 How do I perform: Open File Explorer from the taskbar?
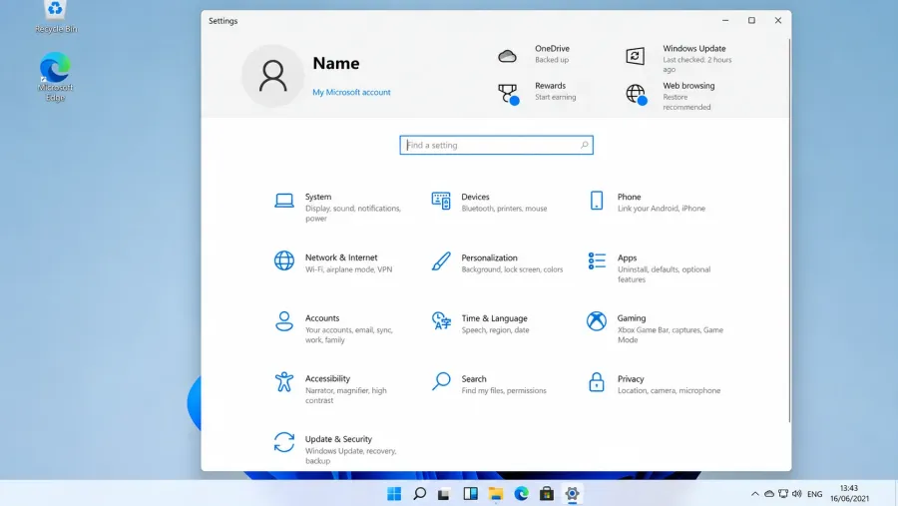click(495, 494)
